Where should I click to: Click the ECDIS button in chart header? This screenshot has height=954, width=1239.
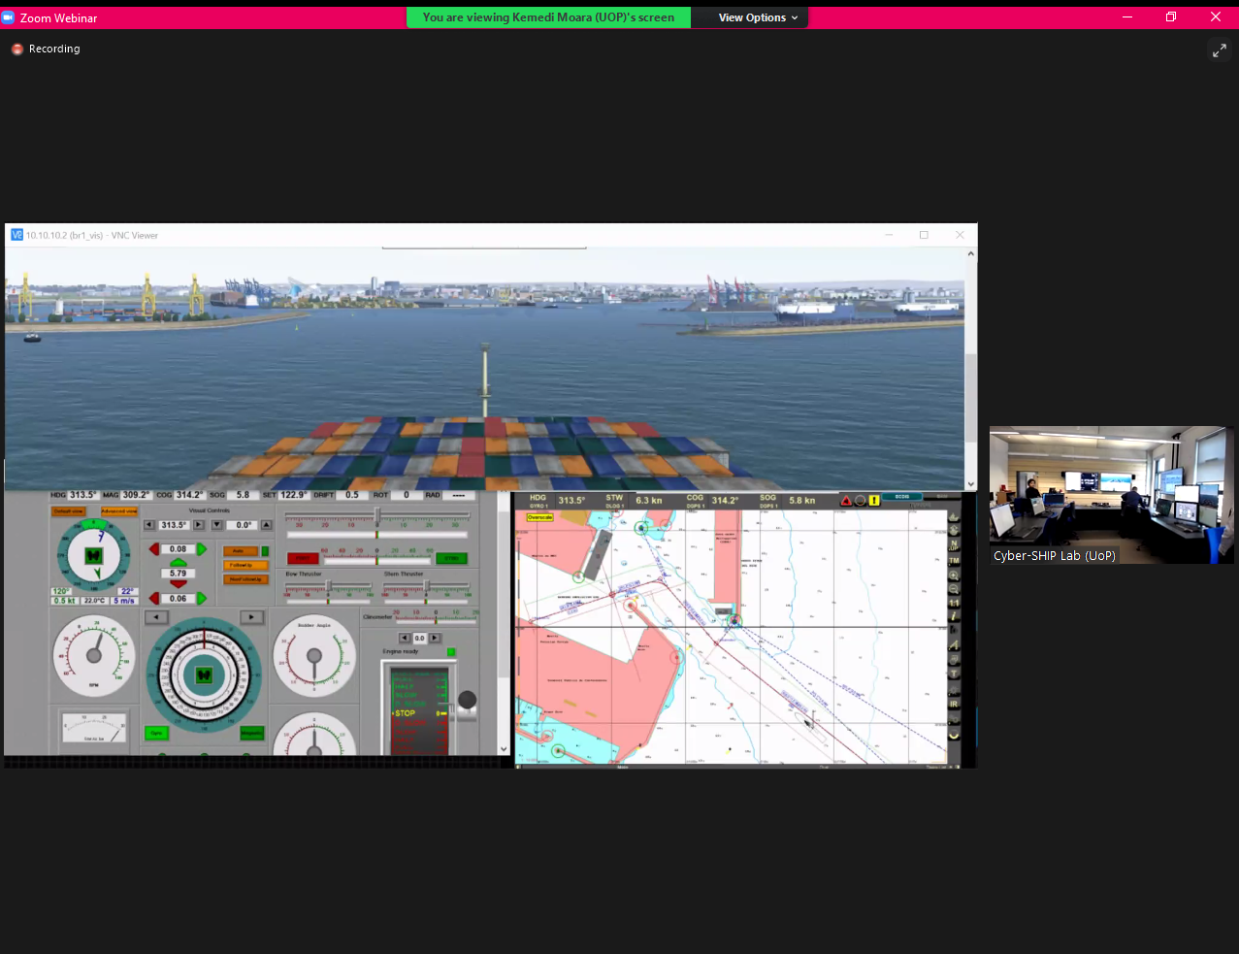pos(901,497)
